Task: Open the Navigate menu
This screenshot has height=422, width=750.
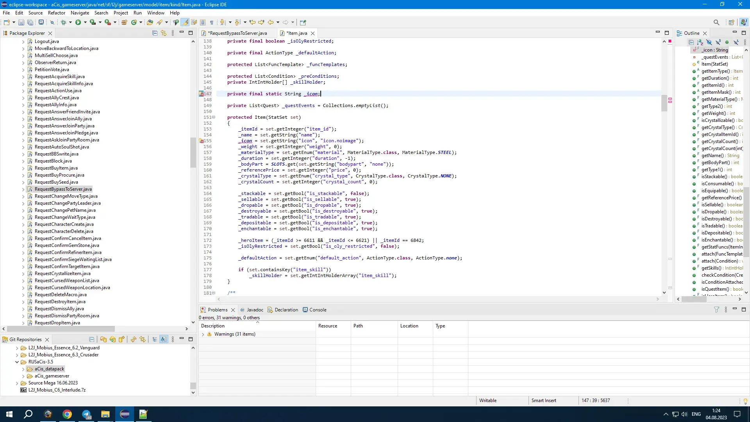Action: (x=80, y=13)
